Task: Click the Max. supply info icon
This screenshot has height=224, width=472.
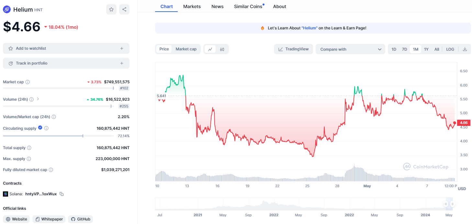Action: click(29, 159)
